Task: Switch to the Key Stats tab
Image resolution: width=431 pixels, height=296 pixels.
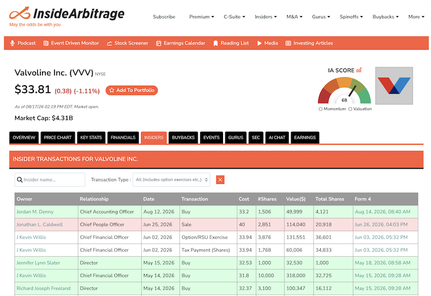Action: [x=91, y=137]
